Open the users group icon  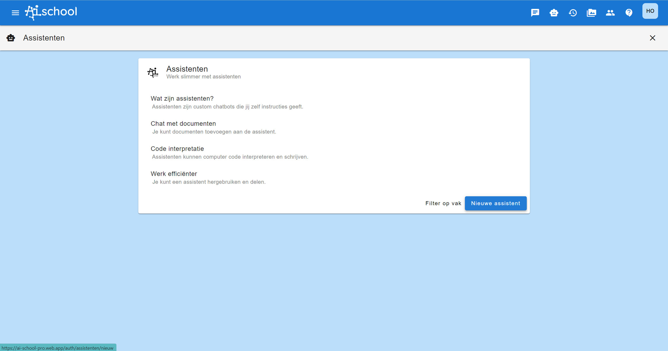click(x=610, y=13)
